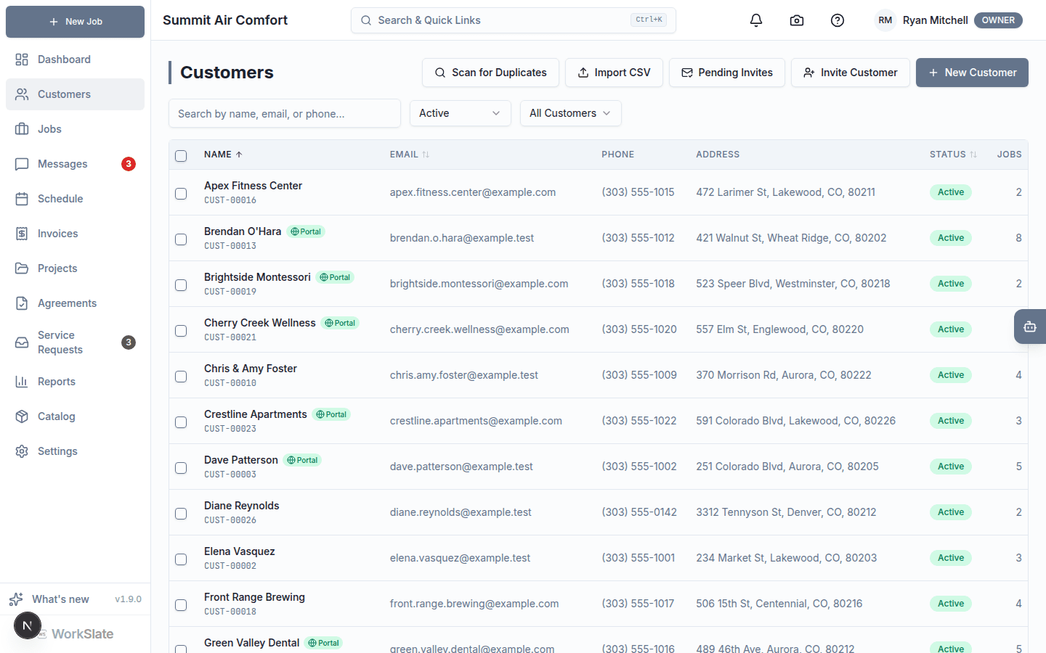The width and height of the screenshot is (1046, 653).
Task: Click the Catalog box icon
Action: tap(22, 416)
